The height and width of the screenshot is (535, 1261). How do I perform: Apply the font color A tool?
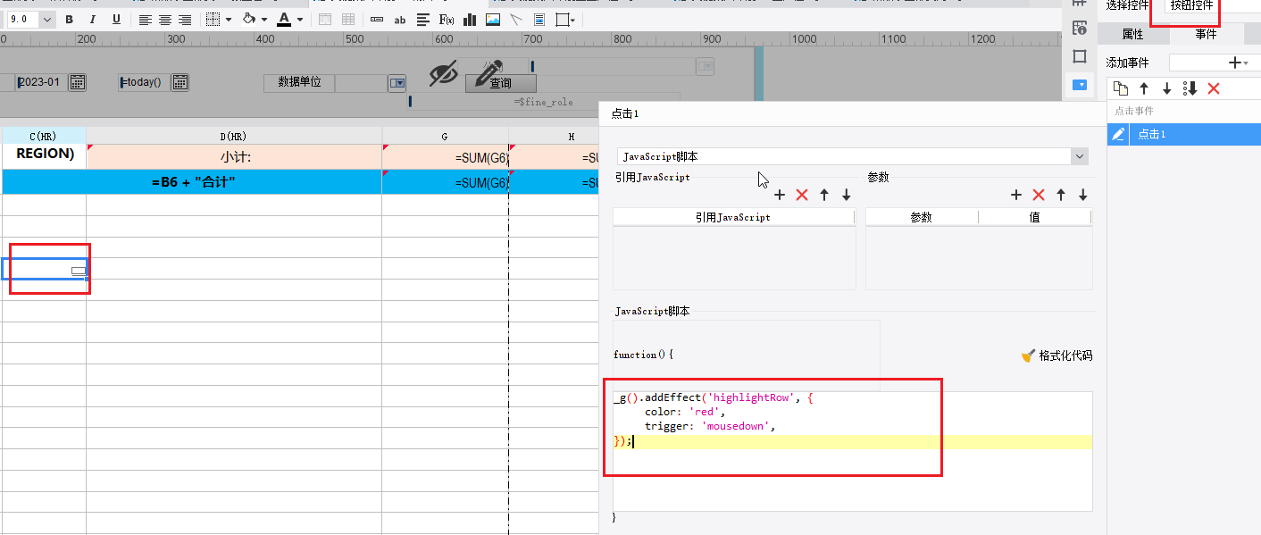pyautogui.click(x=284, y=19)
